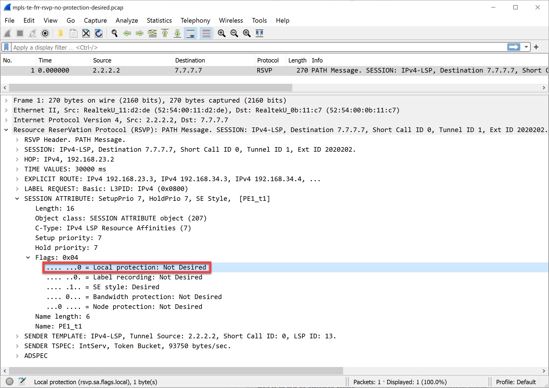Open the View menu
549x388 pixels.
click(x=51, y=20)
